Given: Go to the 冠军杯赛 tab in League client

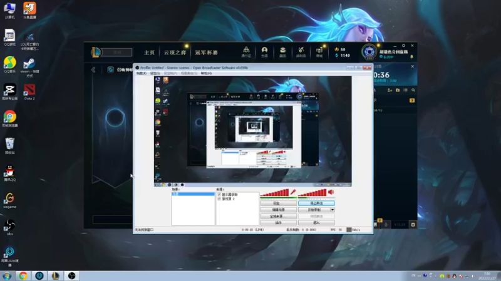Looking at the screenshot, I should pyautogui.click(x=206, y=52).
